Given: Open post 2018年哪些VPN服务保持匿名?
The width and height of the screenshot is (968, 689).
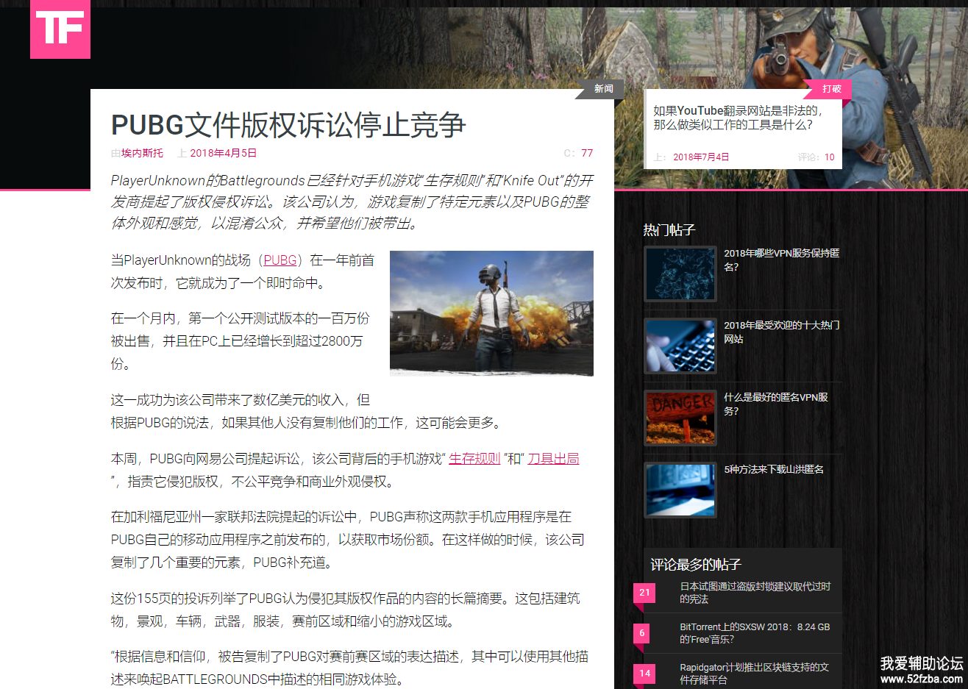Looking at the screenshot, I should 781,260.
